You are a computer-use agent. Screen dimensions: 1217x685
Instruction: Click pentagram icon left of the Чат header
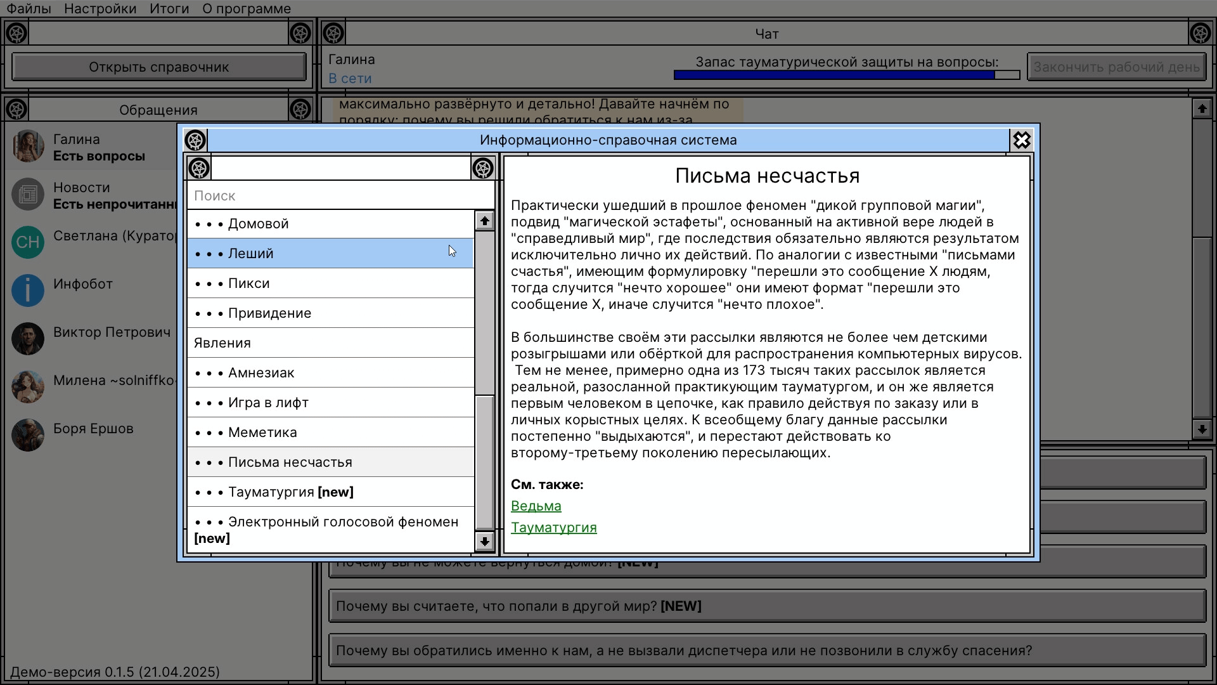333,33
